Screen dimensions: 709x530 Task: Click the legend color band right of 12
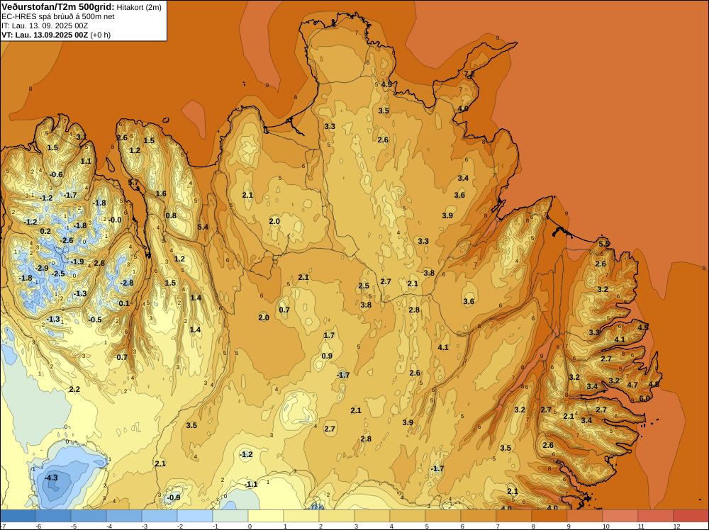pyautogui.click(x=691, y=516)
